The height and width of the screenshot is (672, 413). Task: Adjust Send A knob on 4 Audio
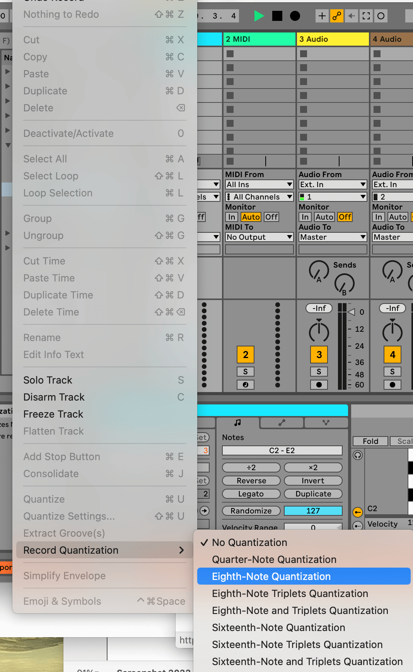pyautogui.click(x=392, y=271)
